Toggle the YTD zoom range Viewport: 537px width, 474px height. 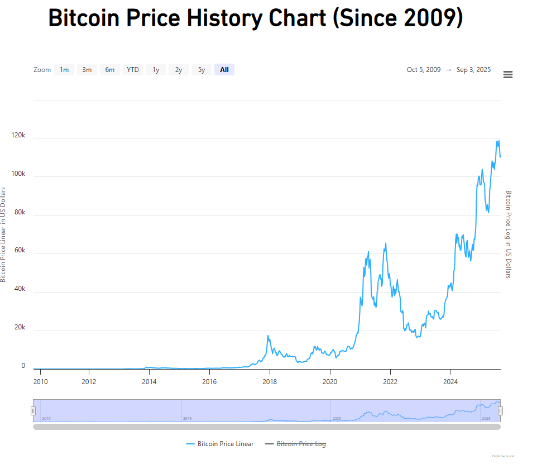(x=132, y=69)
